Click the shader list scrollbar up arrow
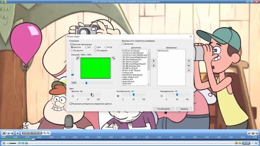 point(149,51)
